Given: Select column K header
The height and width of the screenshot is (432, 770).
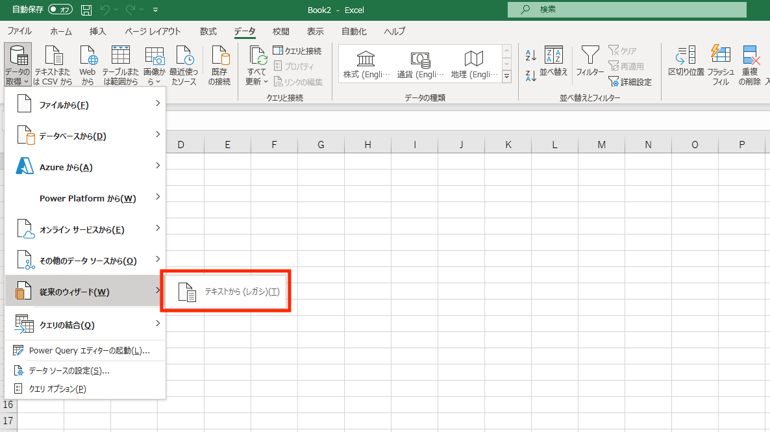Looking at the screenshot, I should 508,144.
